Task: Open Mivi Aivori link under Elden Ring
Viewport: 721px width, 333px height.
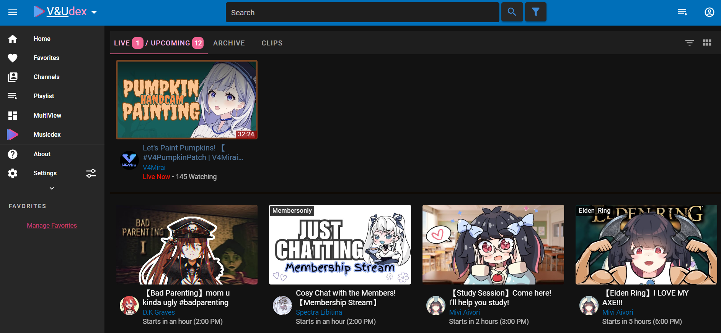Action: (x=618, y=312)
